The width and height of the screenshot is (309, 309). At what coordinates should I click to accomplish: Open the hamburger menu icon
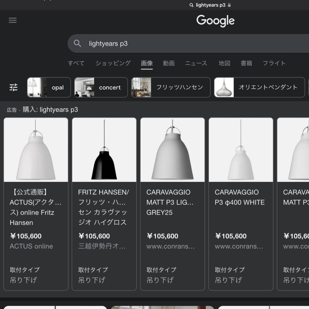click(13, 20)
